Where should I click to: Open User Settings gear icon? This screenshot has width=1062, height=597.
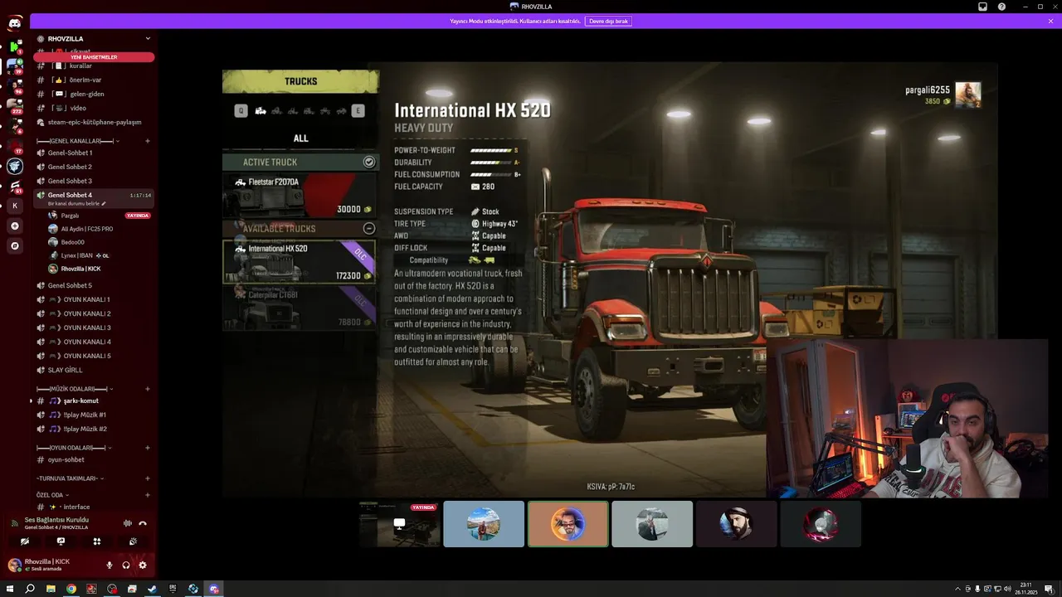tap(143, 565)
